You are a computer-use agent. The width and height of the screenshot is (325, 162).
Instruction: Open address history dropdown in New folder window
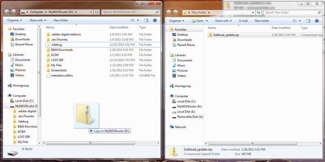[253, 13]
